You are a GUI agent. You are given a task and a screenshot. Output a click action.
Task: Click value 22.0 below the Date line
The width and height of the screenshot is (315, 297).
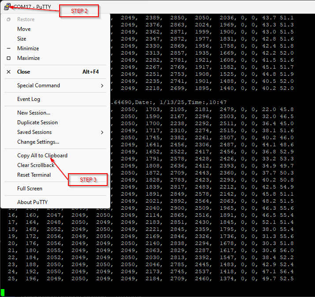(x=269, y=109)
